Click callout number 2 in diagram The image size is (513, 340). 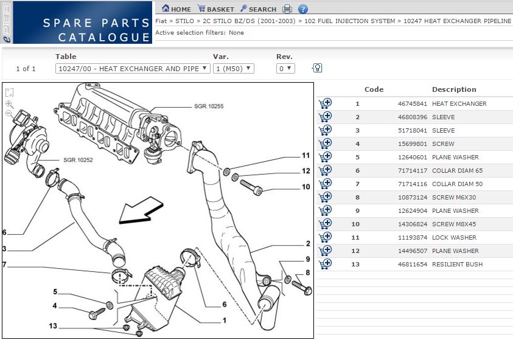[308, 243]
